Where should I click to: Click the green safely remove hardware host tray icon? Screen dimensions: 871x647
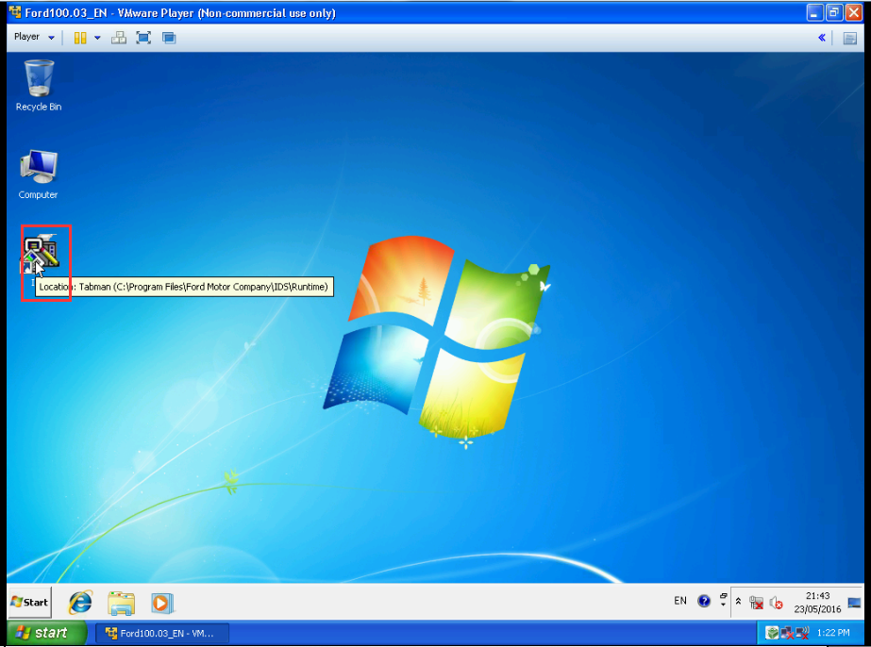click(772, 633)
